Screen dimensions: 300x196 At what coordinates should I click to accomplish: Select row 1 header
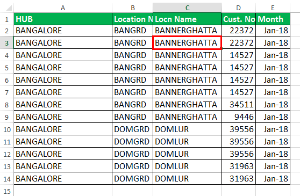click(x=6, y=19)
